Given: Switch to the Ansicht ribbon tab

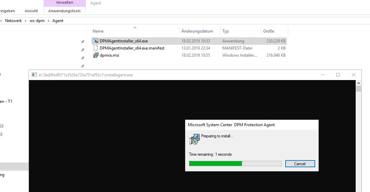Looking at the screenshot, I should click(x=31, y=11).
